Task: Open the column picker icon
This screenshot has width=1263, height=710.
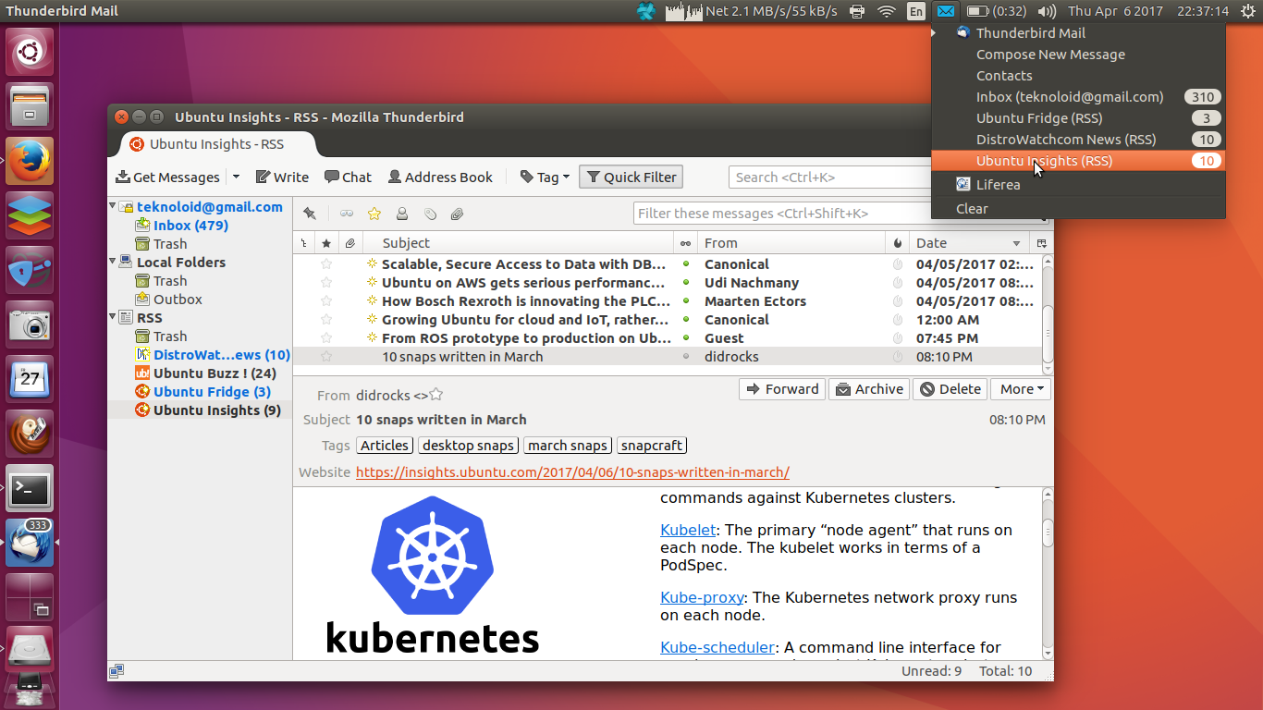Action: click(x=1041, y=243)
